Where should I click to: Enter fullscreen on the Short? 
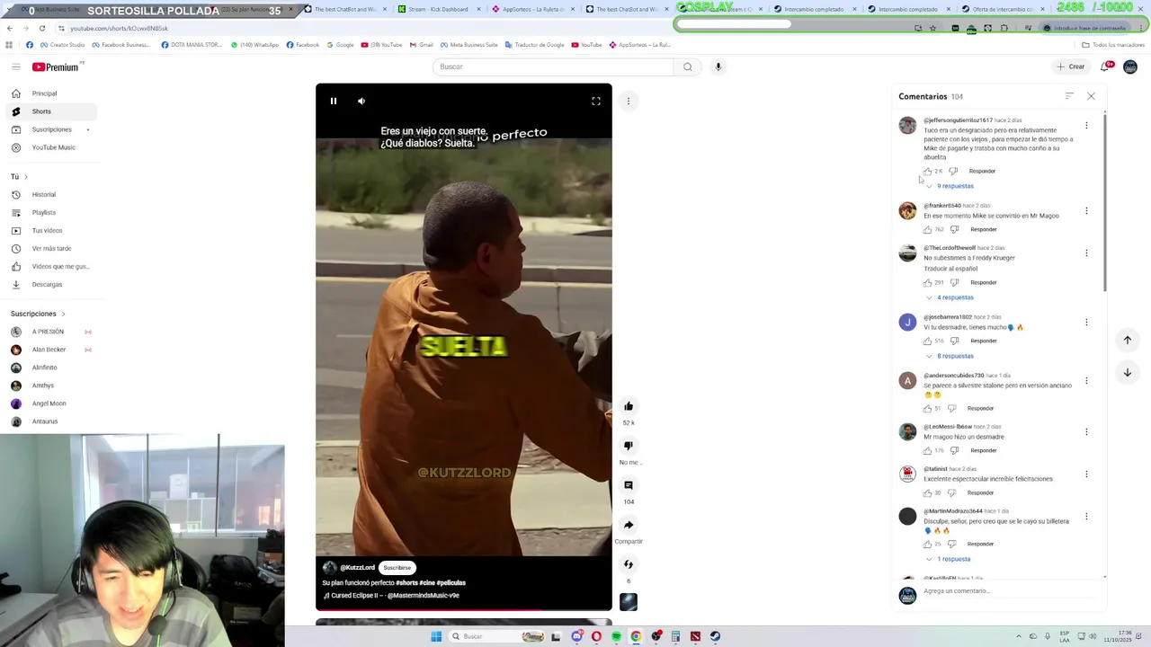(595, 102)
